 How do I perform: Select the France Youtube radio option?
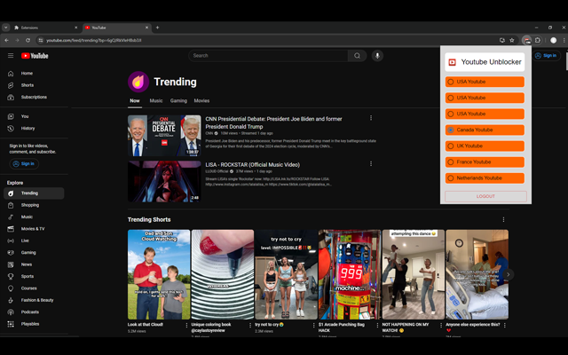(450, 162)
